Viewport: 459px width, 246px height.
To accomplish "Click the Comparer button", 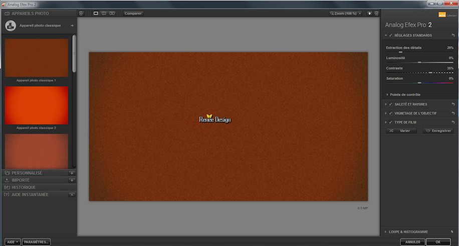I will [x=133, y=13].
